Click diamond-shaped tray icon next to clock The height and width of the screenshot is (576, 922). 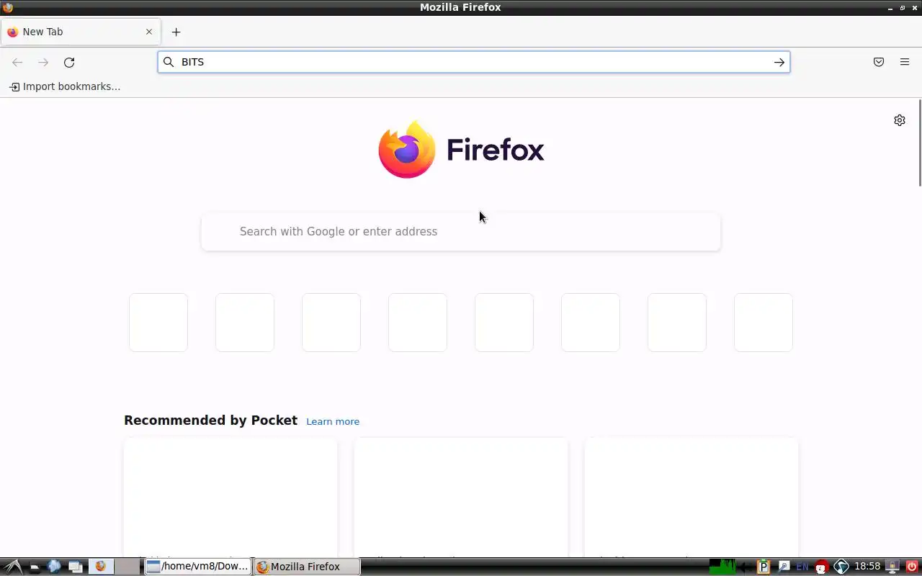click(x=841, y=567)
